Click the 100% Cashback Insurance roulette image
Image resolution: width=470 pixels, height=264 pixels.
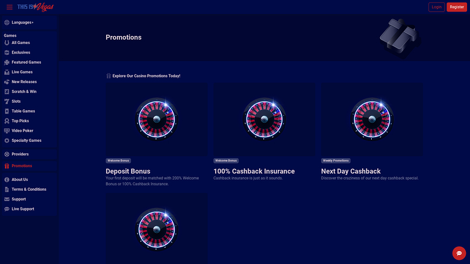pos(264,119)
